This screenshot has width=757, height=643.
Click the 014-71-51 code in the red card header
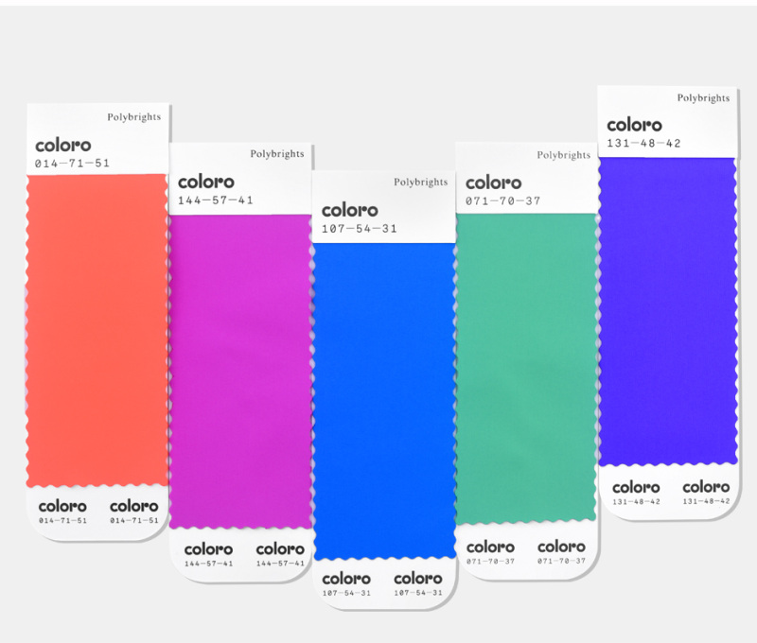coord(73,164)
